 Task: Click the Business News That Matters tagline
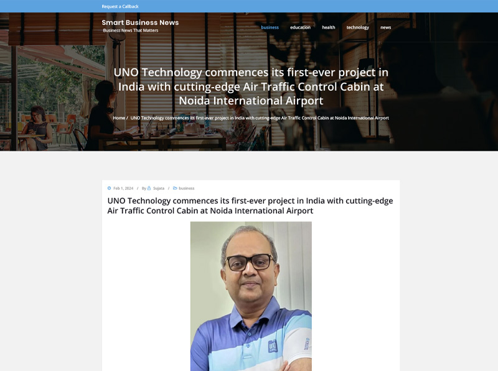131,30
